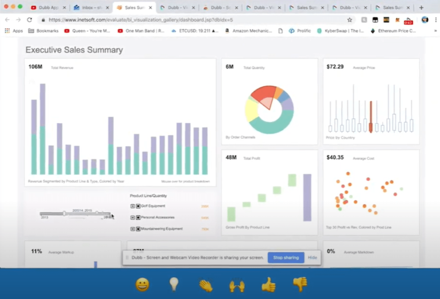Open the Prolific bookmark

(300, 31)
